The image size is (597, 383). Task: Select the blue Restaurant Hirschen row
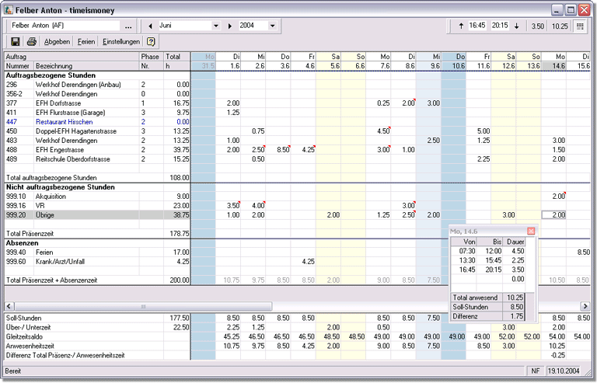click(64, 122)
